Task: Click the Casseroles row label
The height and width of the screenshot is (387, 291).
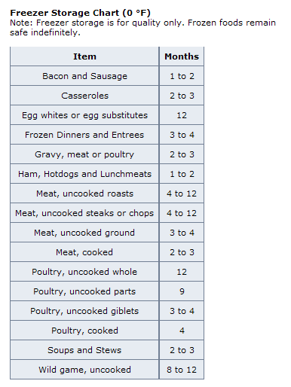Action: [84, 96]
